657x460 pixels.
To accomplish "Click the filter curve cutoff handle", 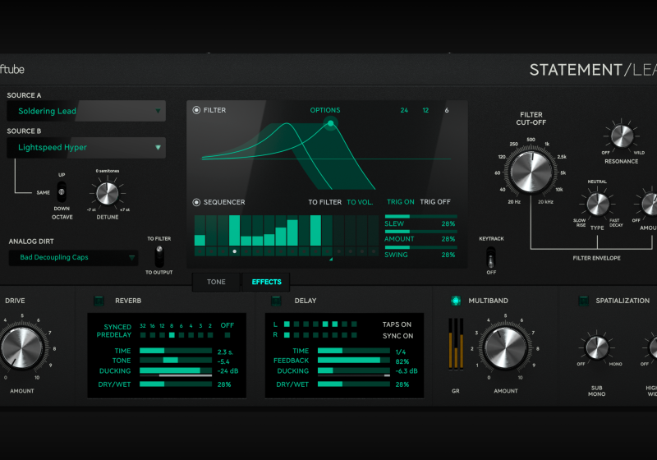I will click(331, 124).
